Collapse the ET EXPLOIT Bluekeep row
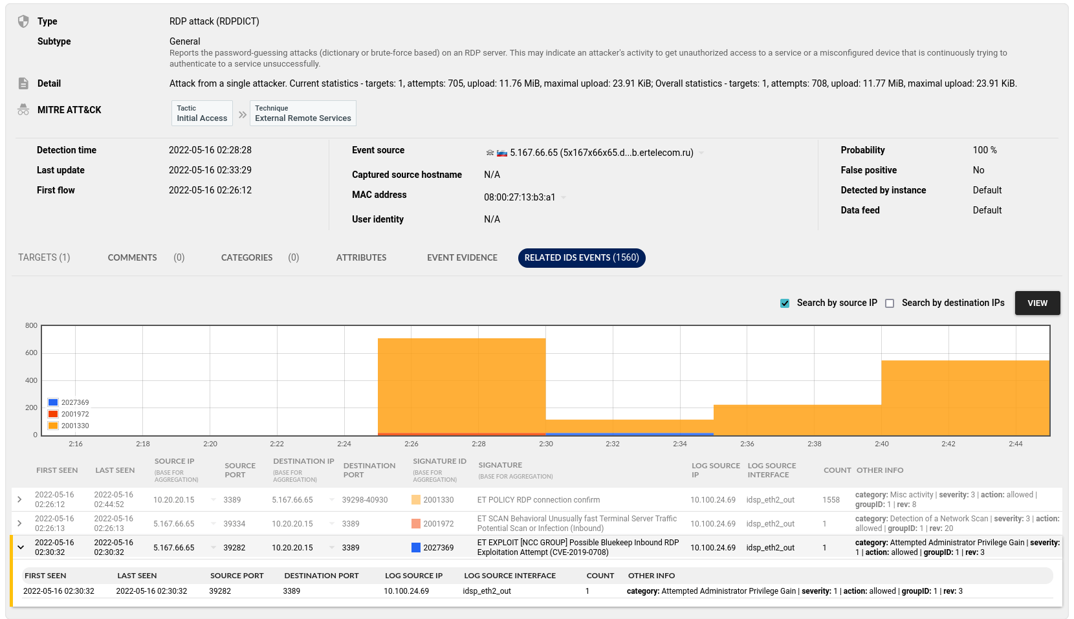 coord(21,547)
